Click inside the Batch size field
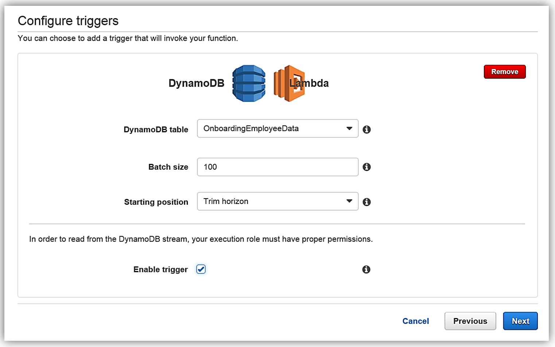 277,167
